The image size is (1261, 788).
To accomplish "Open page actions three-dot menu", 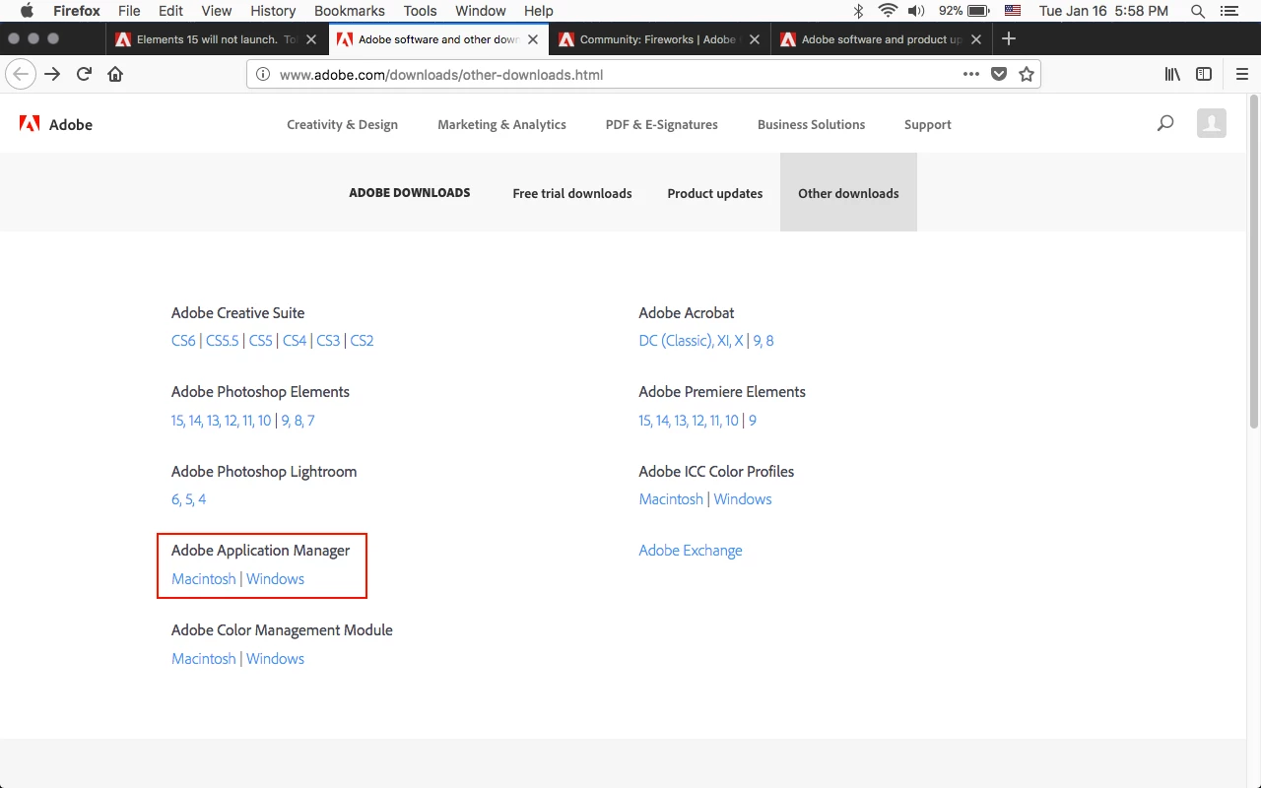I will 971,74.
